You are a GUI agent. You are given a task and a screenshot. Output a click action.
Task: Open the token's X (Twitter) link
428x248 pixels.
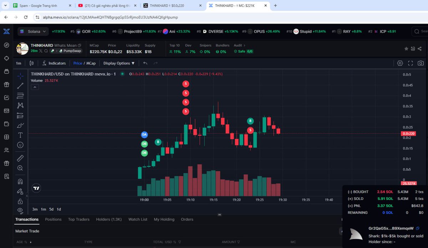[41, 51]
